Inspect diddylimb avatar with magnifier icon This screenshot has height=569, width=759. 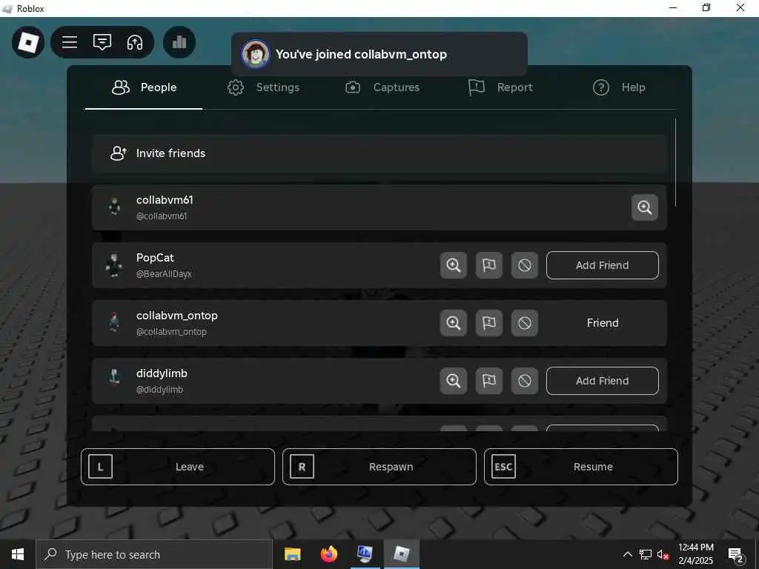pyautogui.click(x=453, y=381)
